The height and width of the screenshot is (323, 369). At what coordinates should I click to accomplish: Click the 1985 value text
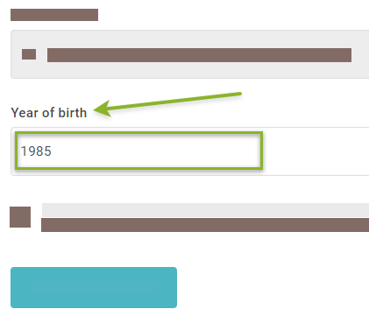[x=36, y=151]
